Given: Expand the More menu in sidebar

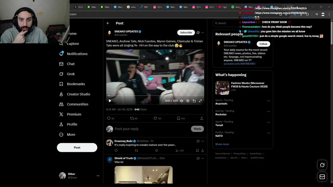Looking at the screenshot, I should click(x=67, y=135).
